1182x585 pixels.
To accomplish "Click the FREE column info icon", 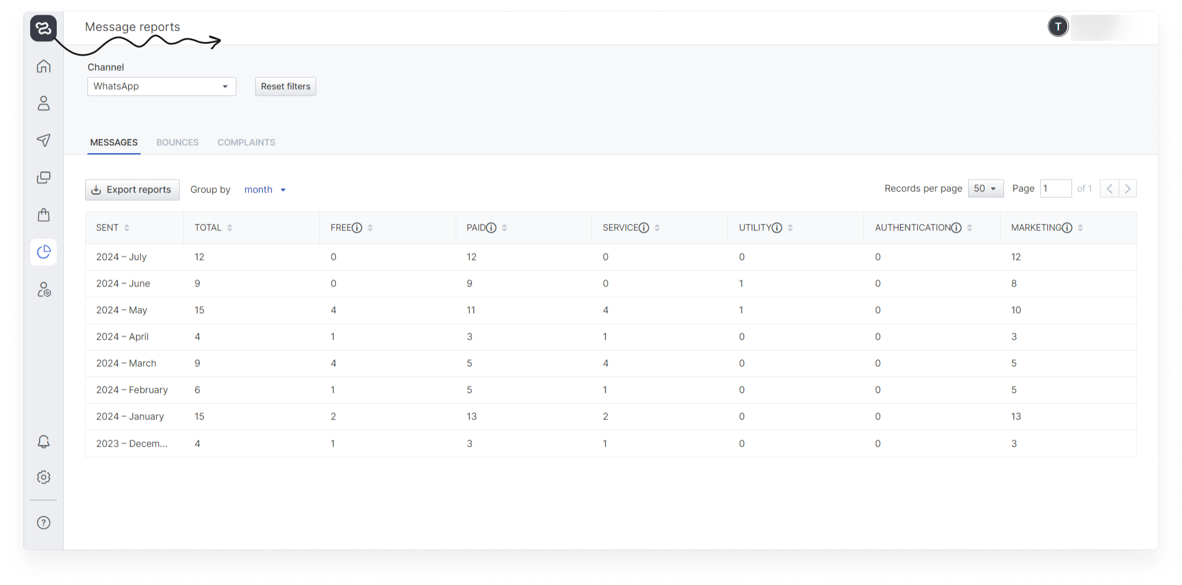I will click(357, 227).
